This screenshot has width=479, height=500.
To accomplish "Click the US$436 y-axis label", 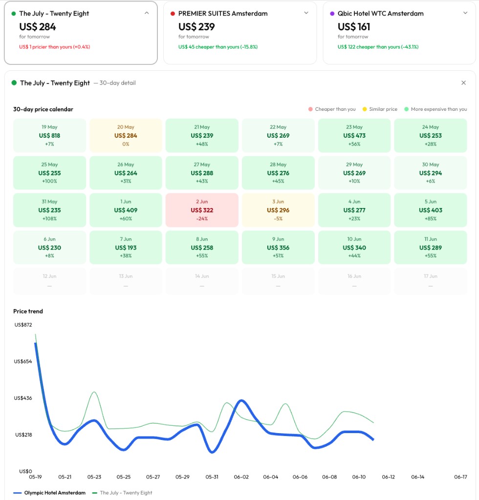I will (x=23, y=398).
